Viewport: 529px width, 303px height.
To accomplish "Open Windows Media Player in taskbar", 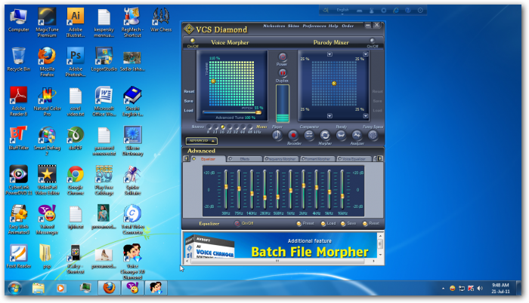I will 61,288.
